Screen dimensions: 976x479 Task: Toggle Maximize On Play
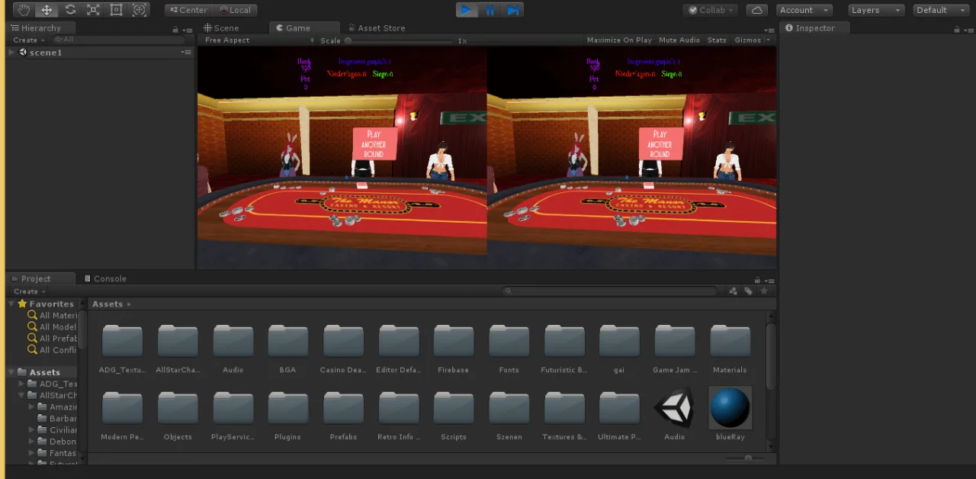click(619, 40)
